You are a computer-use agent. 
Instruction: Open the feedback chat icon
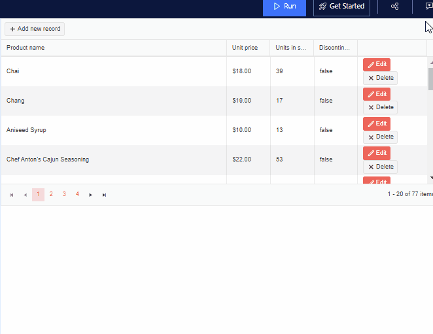(x=429, y=7)
